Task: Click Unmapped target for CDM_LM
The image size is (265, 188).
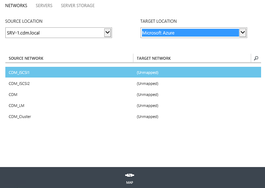Action: pyautogui.click(x=147, y=106)
